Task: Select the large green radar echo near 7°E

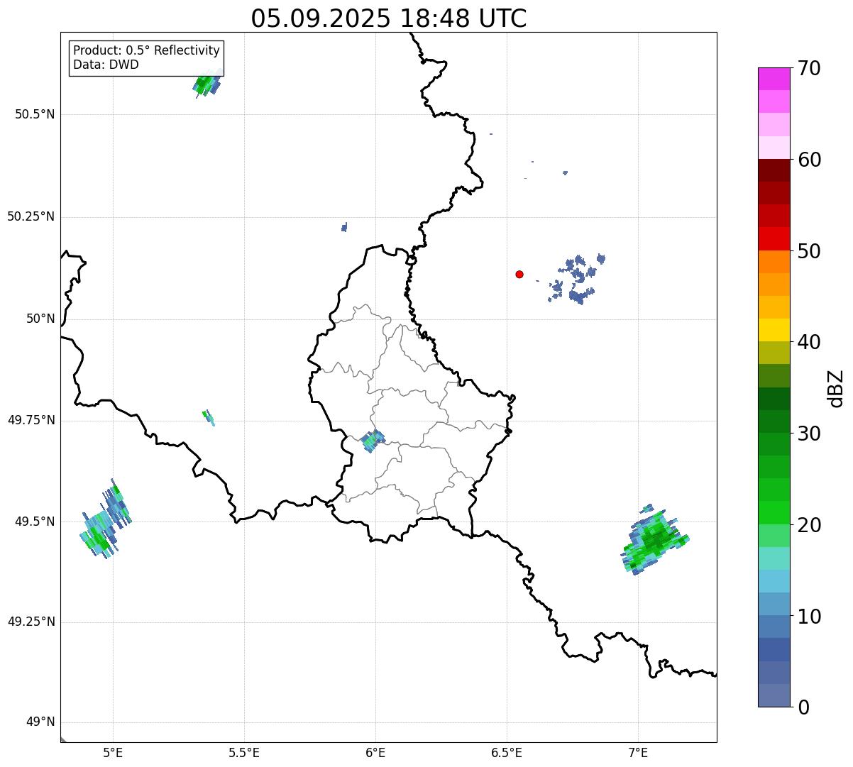Action: [654, 540]
